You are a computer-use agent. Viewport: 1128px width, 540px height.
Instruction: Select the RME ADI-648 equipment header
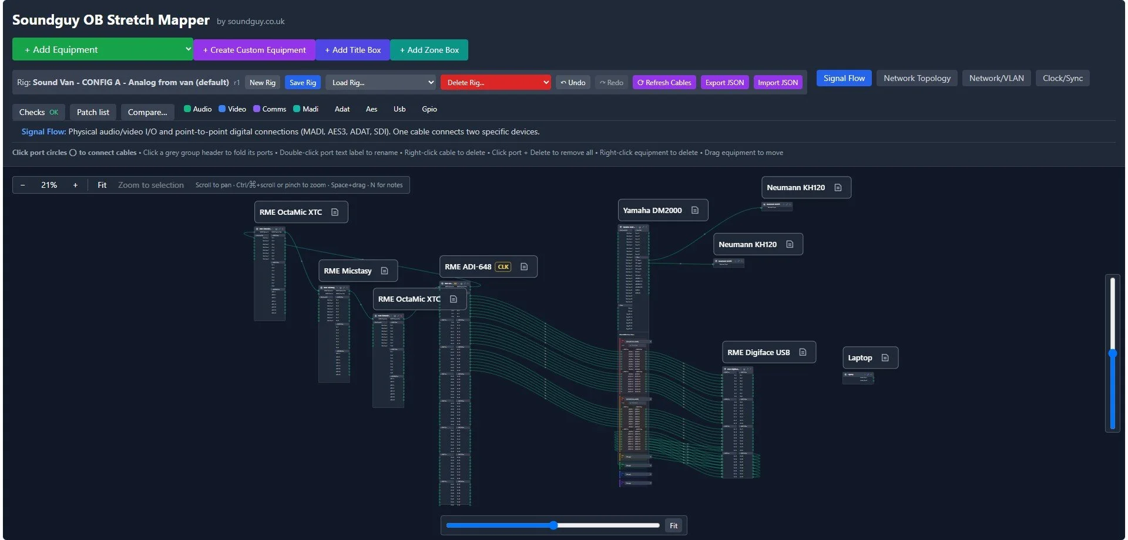click(x=488, y=266)
